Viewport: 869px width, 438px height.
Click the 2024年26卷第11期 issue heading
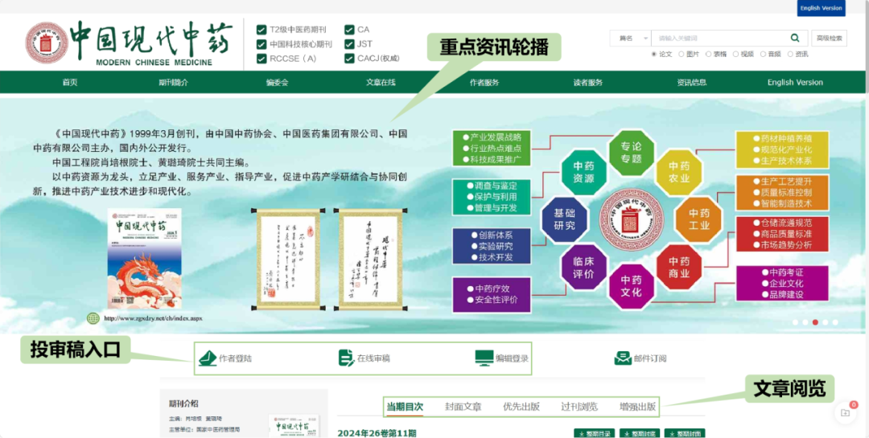pyautogui.click(x=377, y=433)
